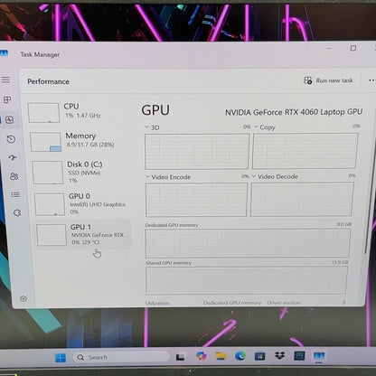Select the Performance page icon in sidebar
The image size is (376, 376).
[x=9, y=120]
